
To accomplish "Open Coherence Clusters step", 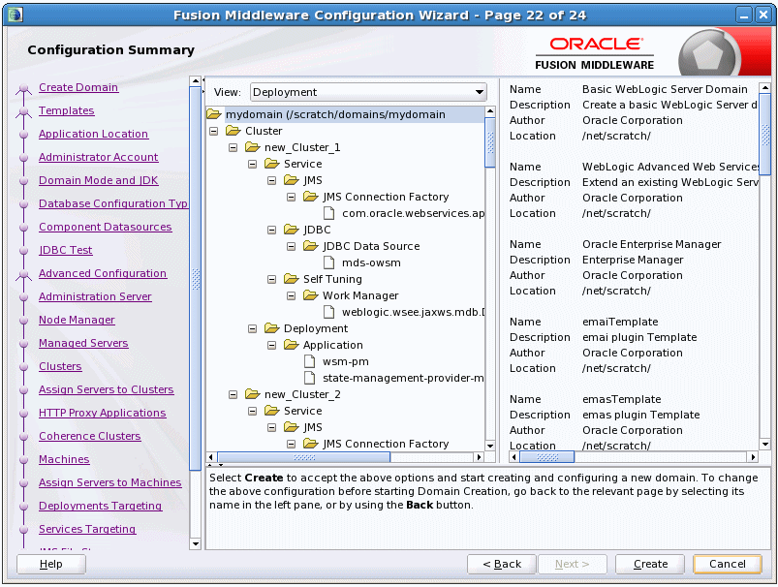I will coord(90,436).
